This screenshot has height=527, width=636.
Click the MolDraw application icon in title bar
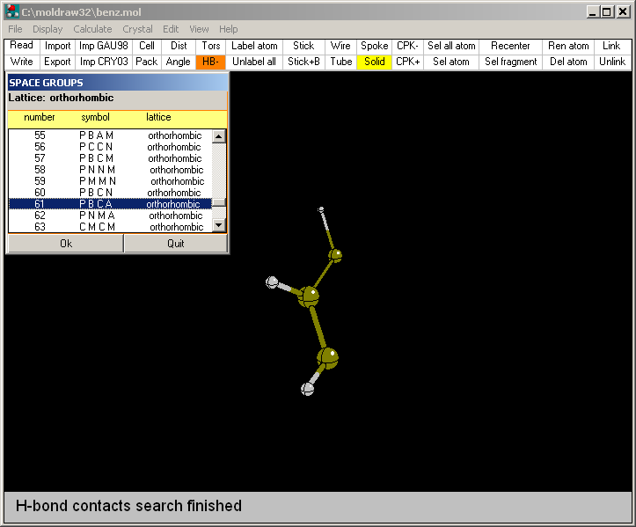click(12, 11)
